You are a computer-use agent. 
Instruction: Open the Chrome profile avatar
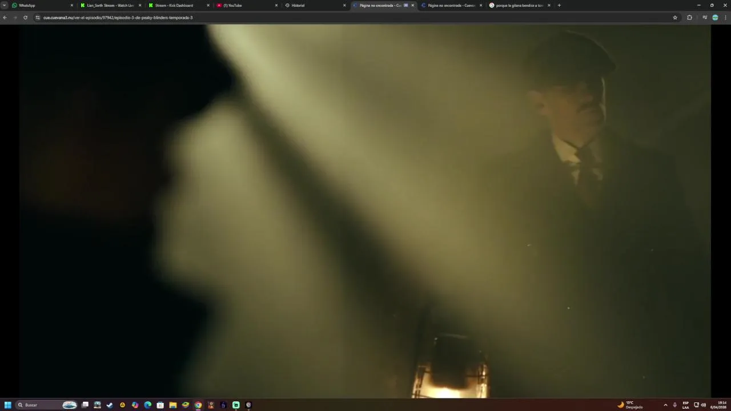tap(715, 18)
